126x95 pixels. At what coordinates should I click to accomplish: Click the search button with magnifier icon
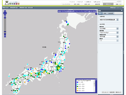point(119,2)
